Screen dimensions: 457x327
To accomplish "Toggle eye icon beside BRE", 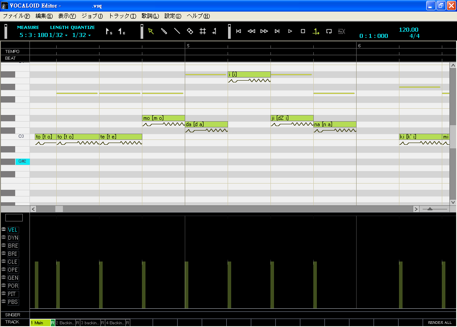I will click(x=4, y=245).
